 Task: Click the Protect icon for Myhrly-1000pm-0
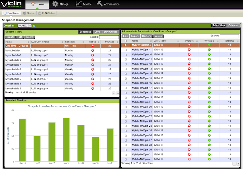(x=189, y=45)
